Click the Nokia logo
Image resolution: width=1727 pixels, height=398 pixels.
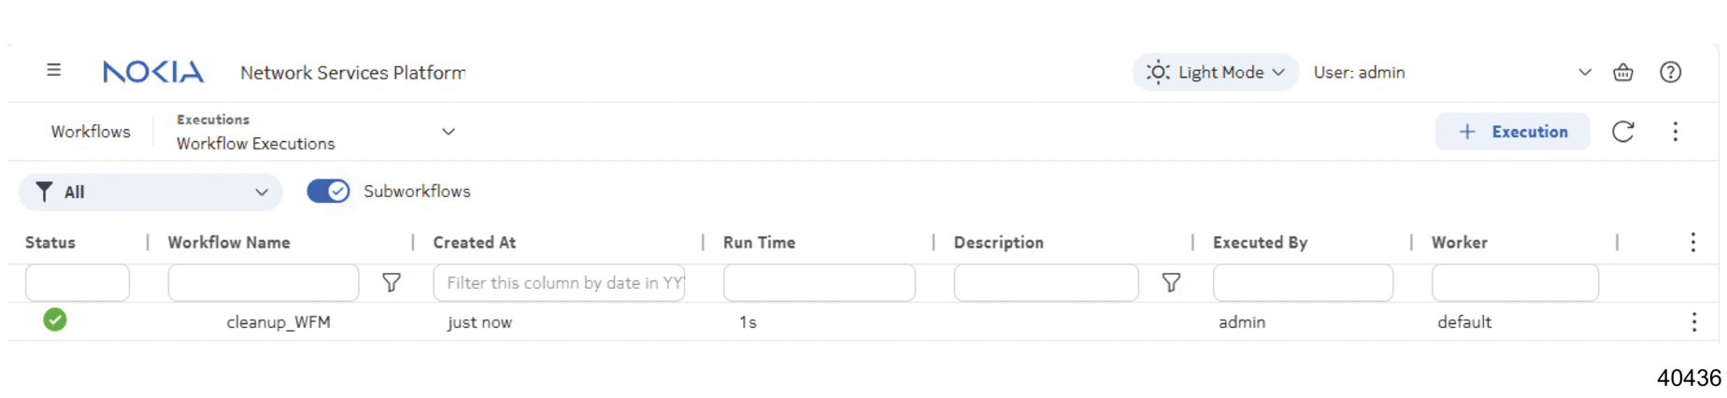click(153, 72)
